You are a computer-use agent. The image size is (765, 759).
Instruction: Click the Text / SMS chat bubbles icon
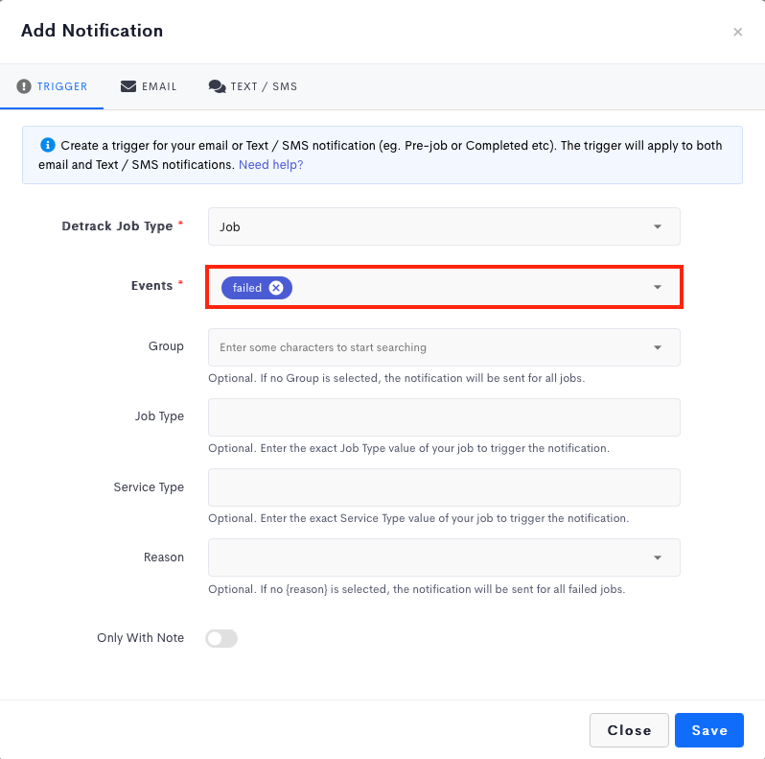(217, 86)
